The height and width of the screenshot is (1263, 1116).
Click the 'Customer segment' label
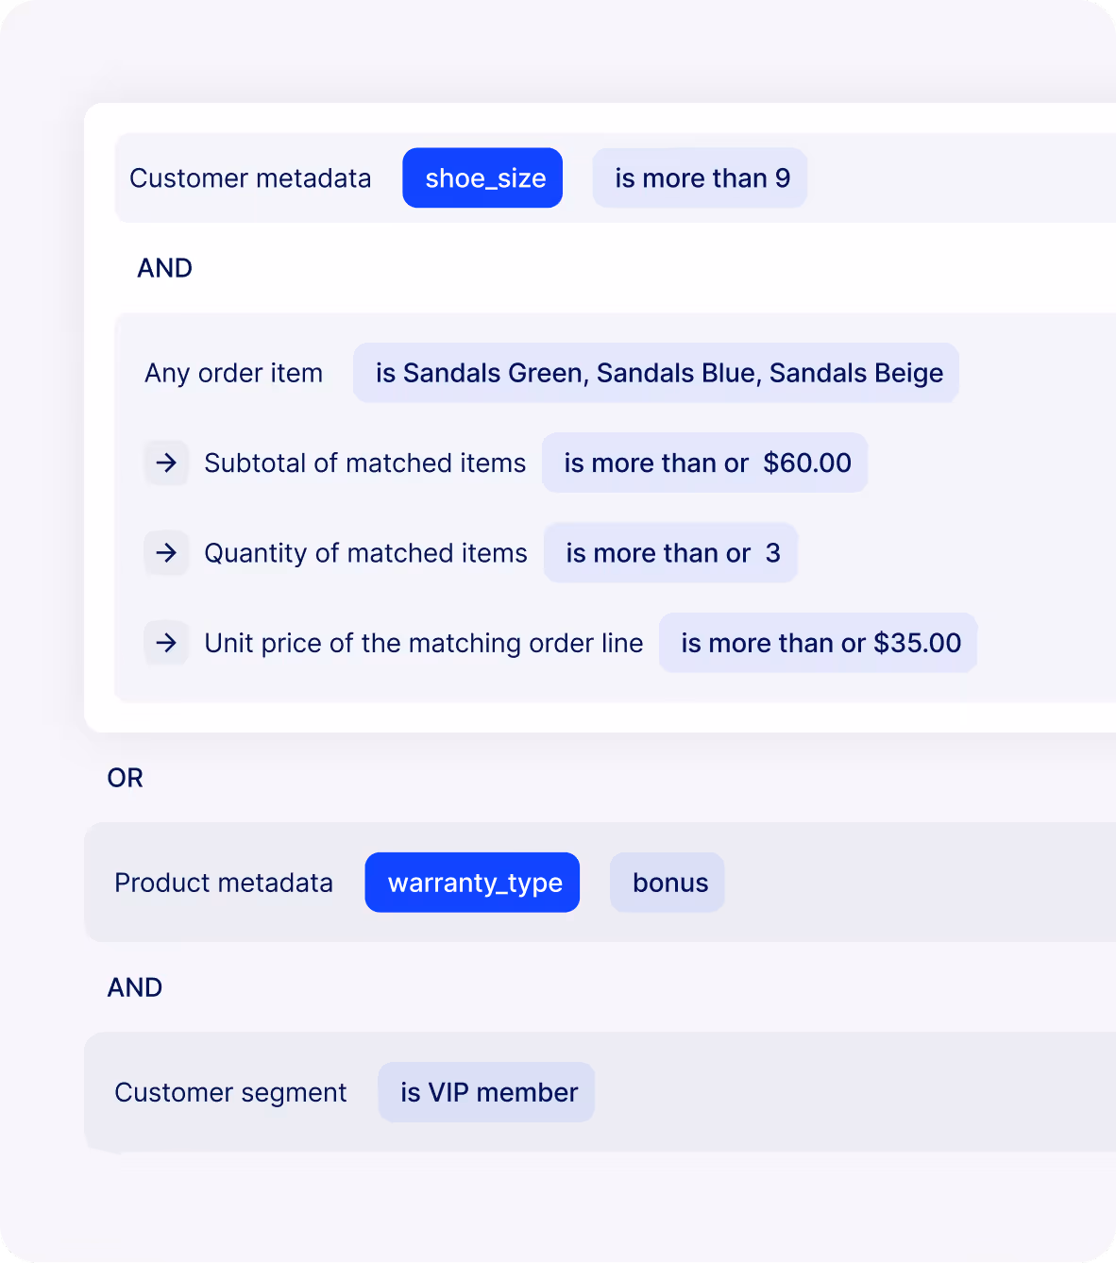click(230, 1092)
